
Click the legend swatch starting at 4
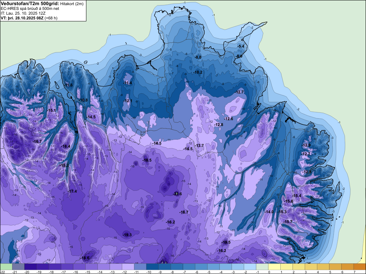tap(323, 267)
